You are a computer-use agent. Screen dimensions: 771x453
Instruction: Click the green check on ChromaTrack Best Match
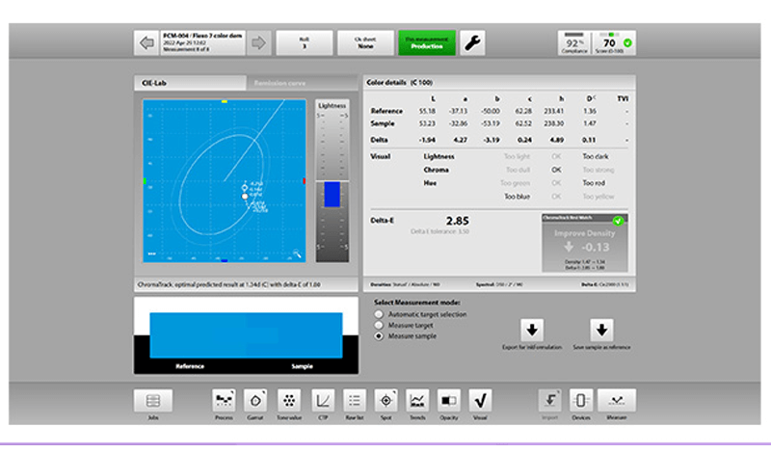(x=618, y=221)
